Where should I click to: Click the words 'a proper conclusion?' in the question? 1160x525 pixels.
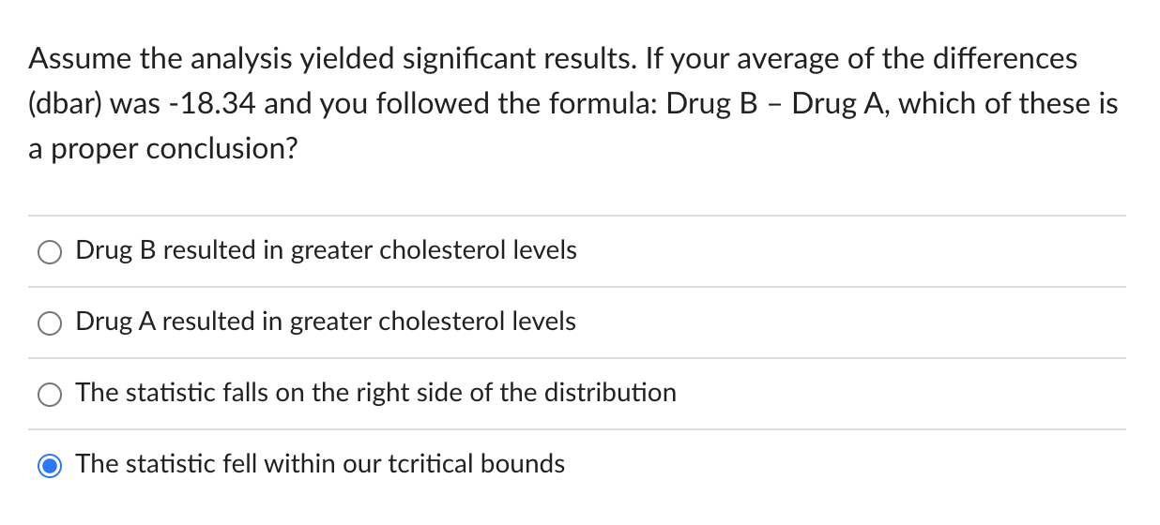tap(162, 148)
